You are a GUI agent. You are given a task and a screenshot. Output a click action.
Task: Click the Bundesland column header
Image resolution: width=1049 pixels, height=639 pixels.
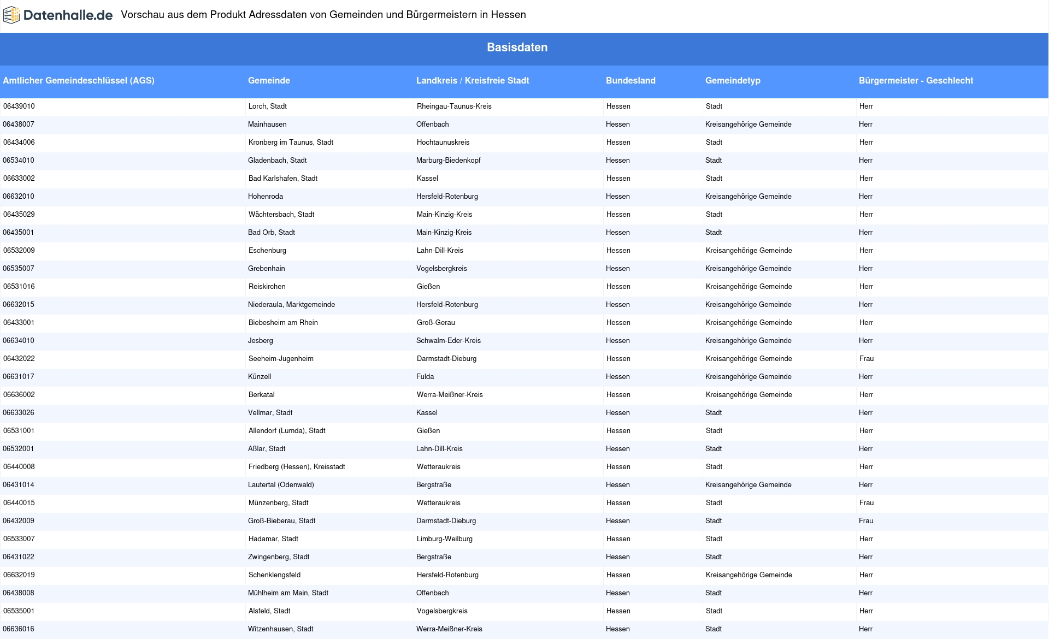(630, 81)
